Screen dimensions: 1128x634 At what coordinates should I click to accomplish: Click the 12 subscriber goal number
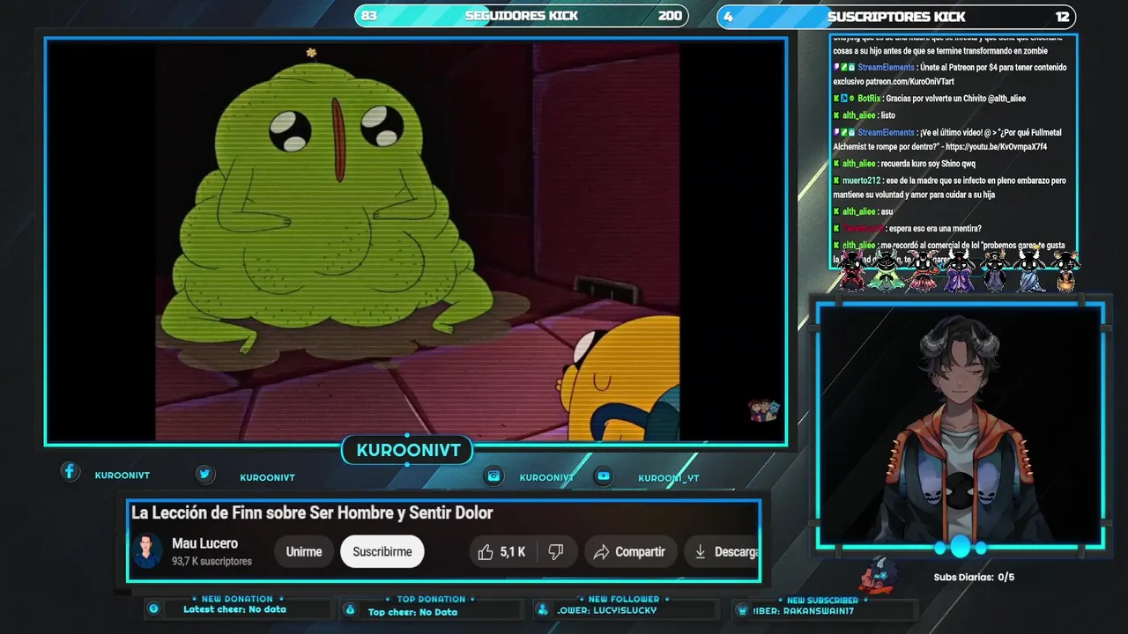pos(1062,16)
